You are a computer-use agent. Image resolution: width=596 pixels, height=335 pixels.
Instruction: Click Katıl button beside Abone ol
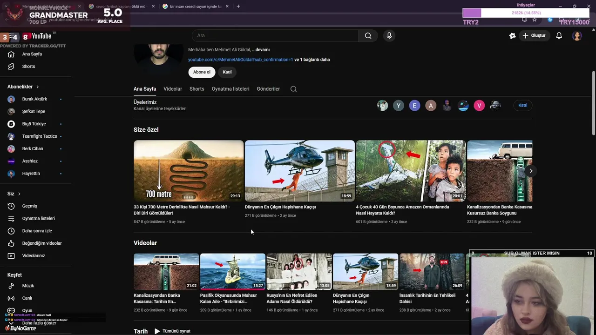[x=227, y=72]
